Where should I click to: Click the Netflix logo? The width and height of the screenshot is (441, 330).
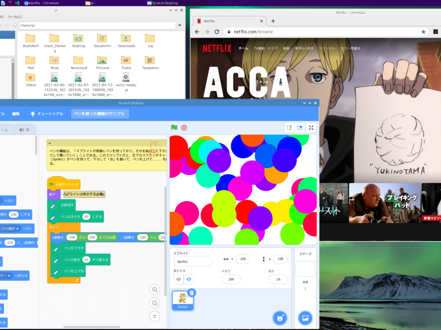pyautogui.click(x=217, y=48)
